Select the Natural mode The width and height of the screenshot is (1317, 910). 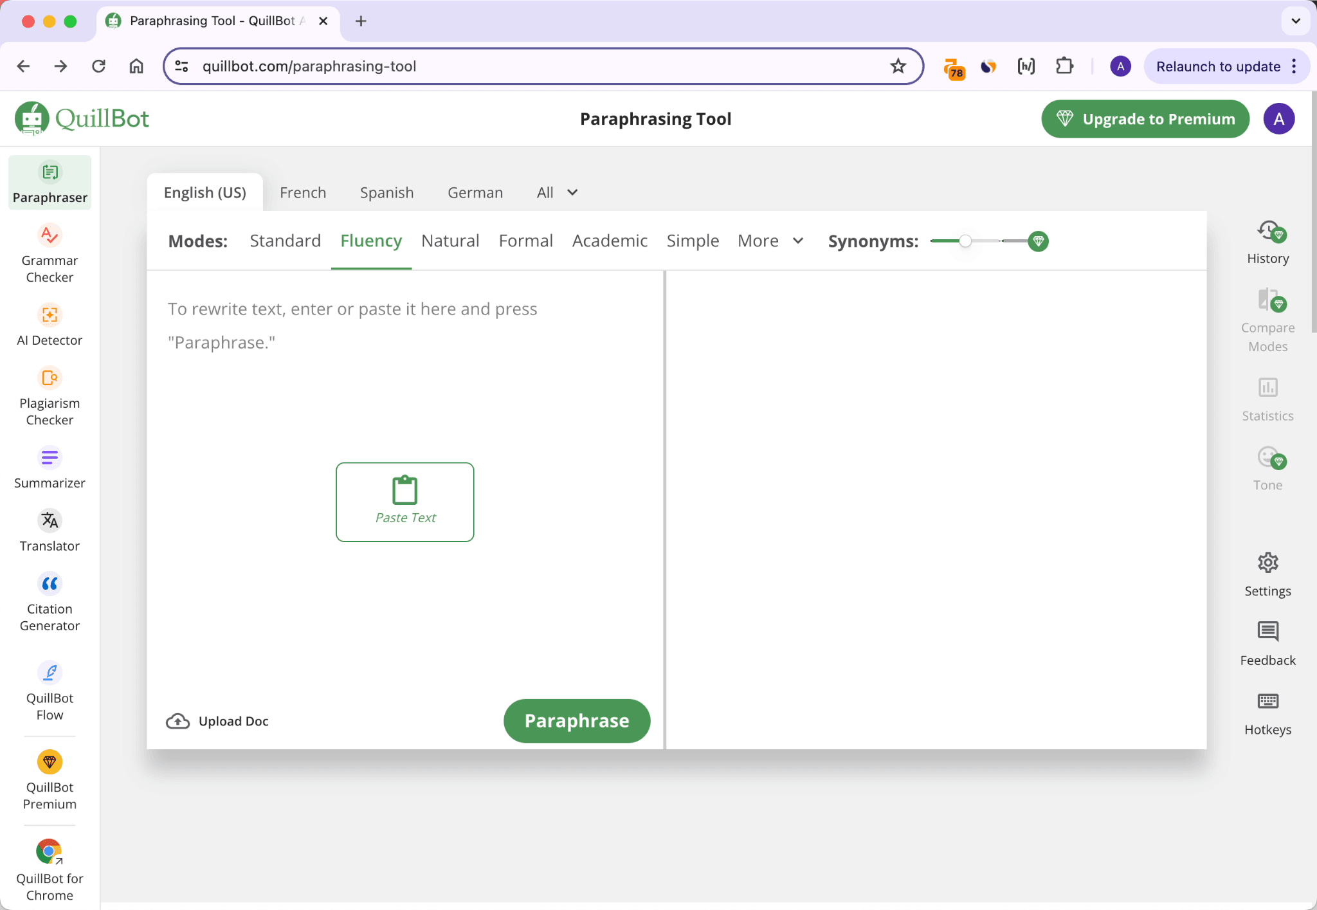450,241
